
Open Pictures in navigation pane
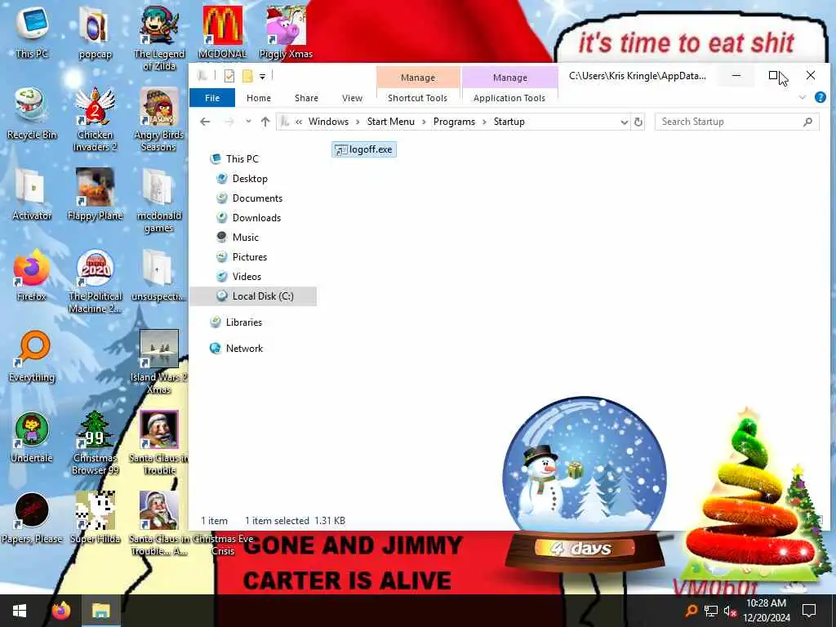(x=250, y=257)
